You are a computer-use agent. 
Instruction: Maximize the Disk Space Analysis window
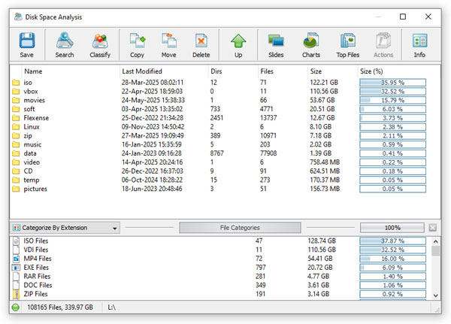coord(403,17)
